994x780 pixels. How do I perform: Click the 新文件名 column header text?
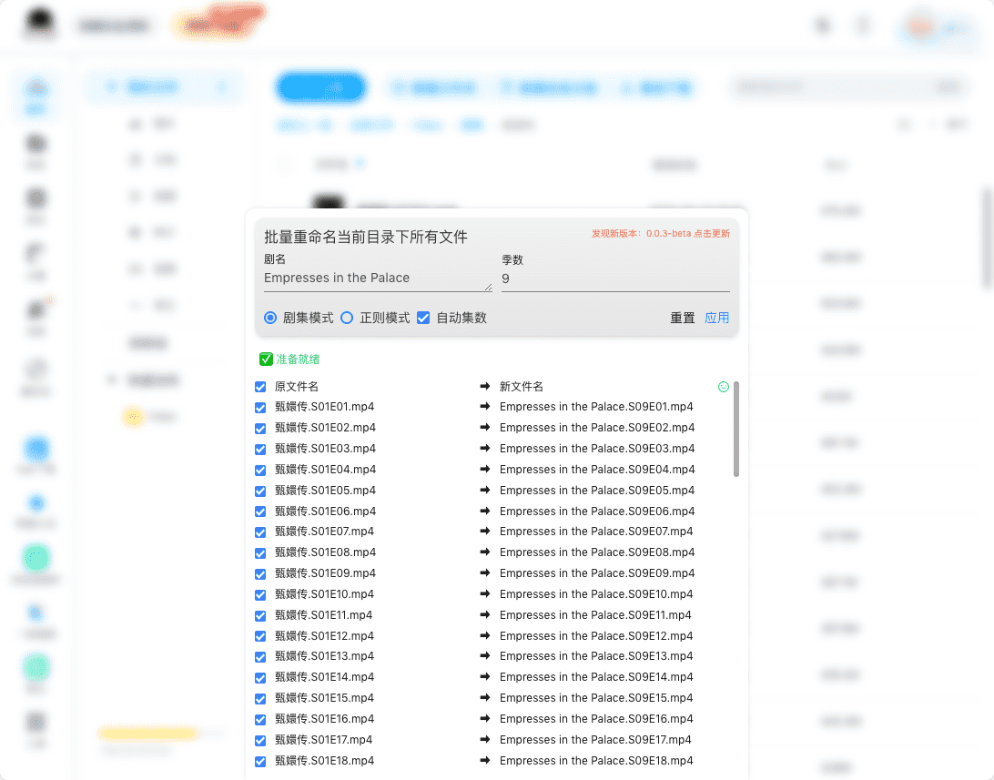point(521,387)
